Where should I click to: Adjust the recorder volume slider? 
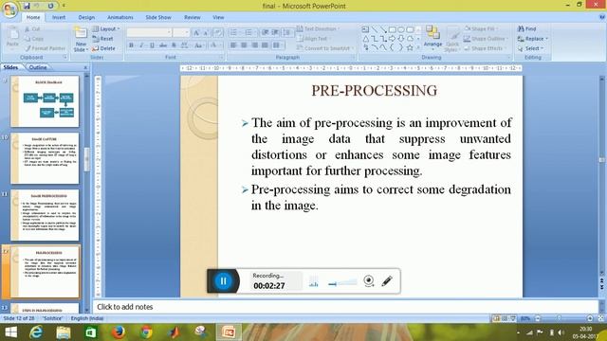point(342,283)
